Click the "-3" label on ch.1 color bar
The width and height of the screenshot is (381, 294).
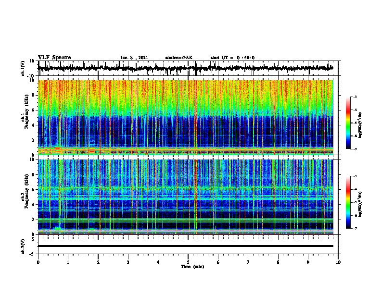(355, 97)
